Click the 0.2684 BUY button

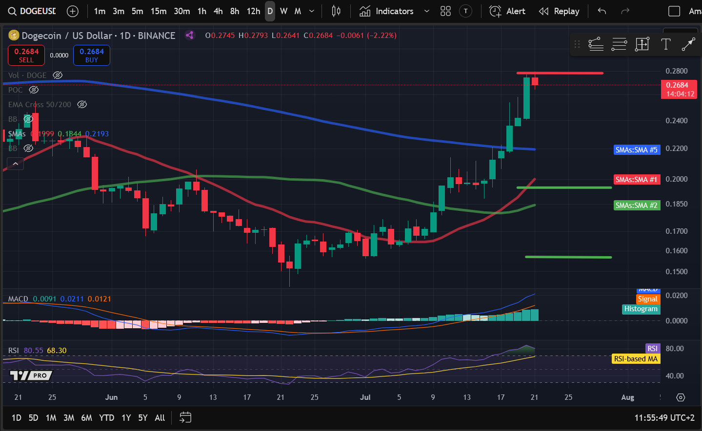point(92,55)
